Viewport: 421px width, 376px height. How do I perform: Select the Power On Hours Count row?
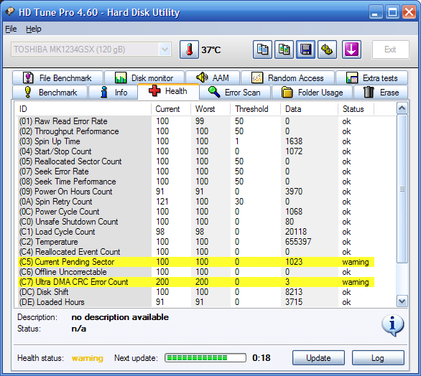[x=196, y=192]
